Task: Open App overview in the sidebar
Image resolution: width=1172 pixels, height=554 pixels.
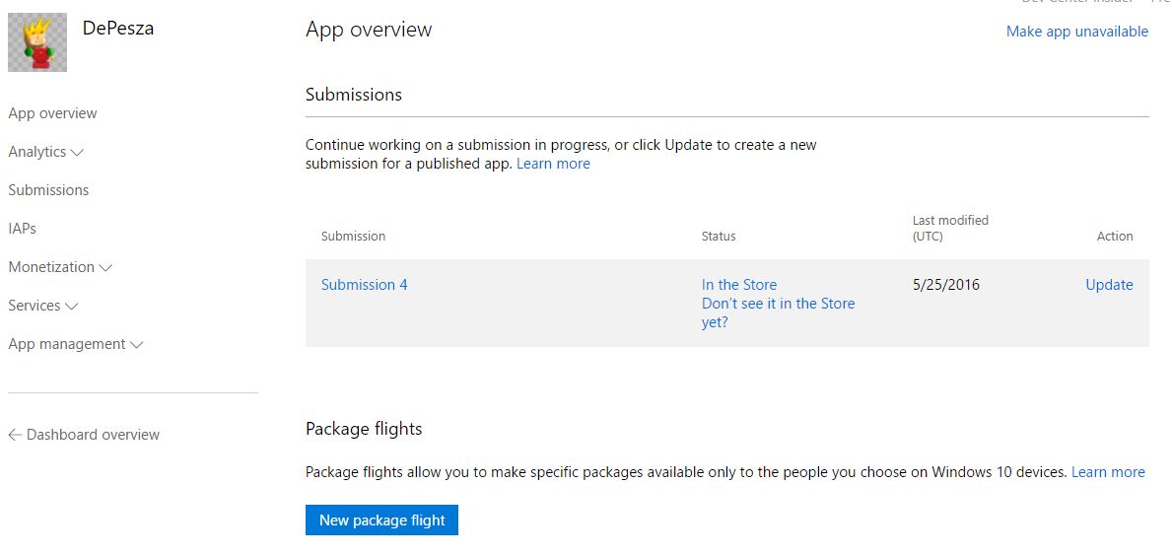Action: pos(52,113)
